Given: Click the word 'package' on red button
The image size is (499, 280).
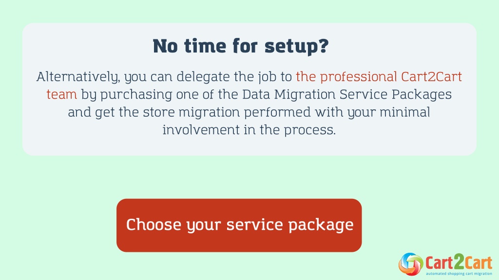Looking at the screenshot, I should click(x=321, y=226).
